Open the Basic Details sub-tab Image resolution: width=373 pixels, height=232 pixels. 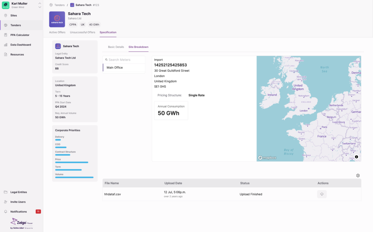116,47
